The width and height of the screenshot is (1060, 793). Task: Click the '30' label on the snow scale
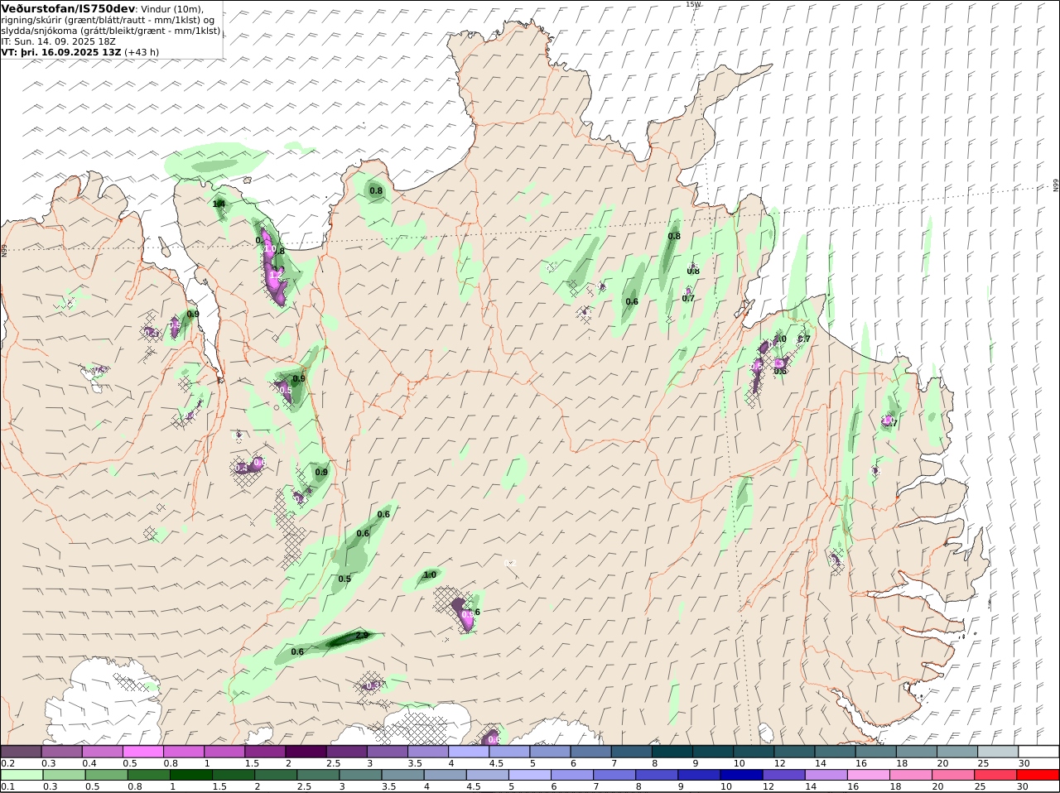pos(1024,763)
